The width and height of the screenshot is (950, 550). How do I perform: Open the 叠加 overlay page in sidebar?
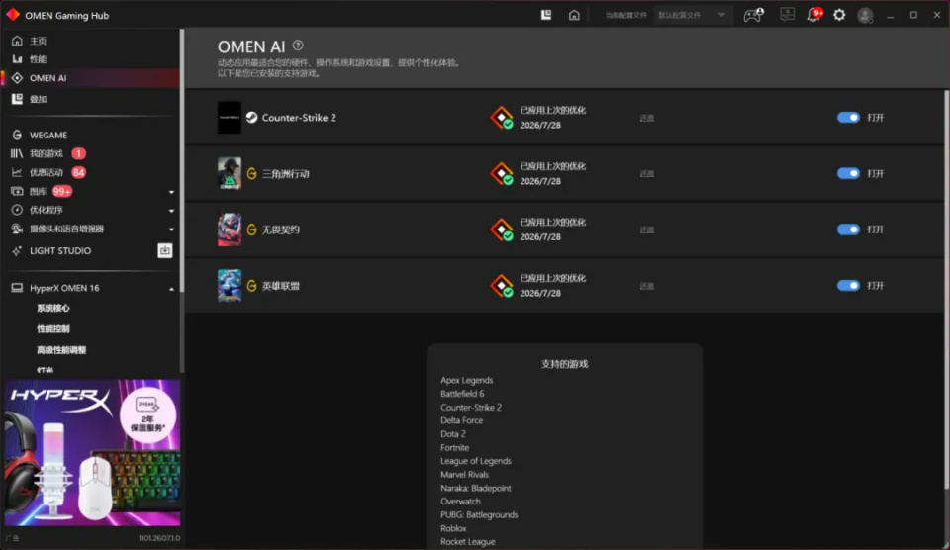pyautogui.click(x=39, y=99)
